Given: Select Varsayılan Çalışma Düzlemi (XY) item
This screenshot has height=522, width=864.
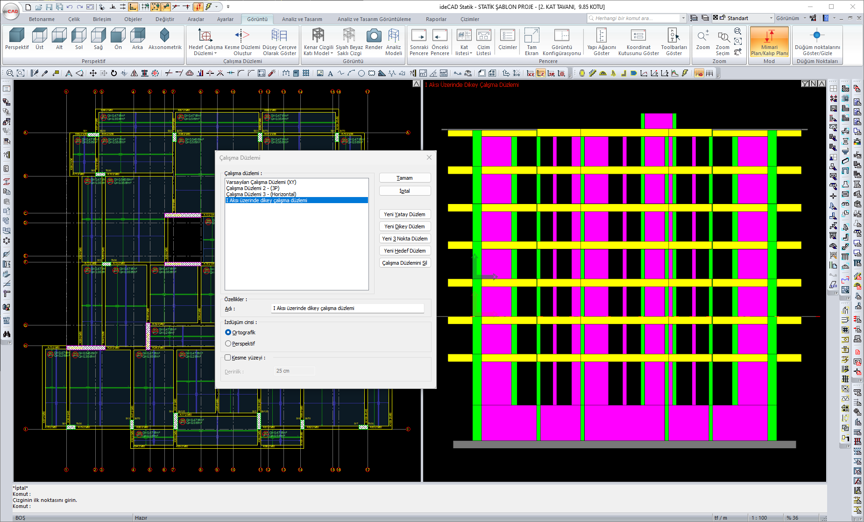Looking at the screenshot, I should tap(261, 182).
